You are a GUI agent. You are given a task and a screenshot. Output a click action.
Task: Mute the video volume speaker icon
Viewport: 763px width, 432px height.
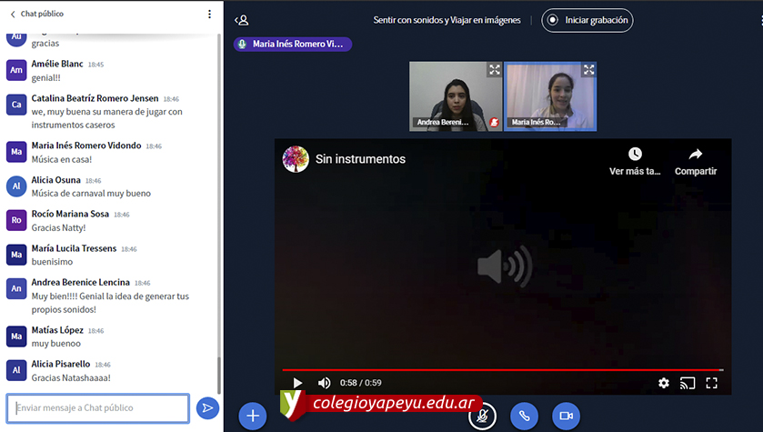tap(324, 383)
